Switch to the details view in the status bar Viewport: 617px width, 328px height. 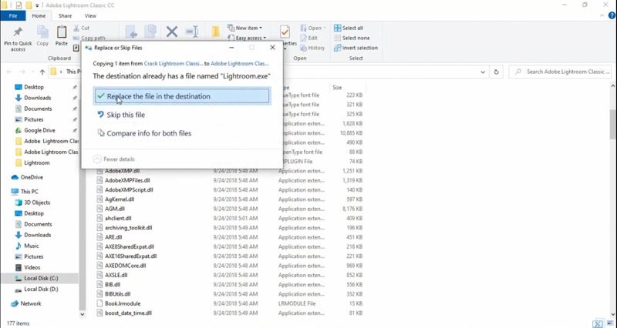coord(598,323)
